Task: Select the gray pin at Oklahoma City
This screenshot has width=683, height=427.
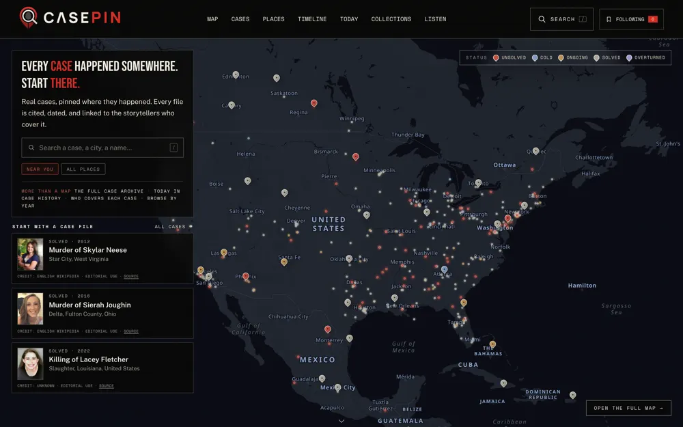Action: pos(349,258)
